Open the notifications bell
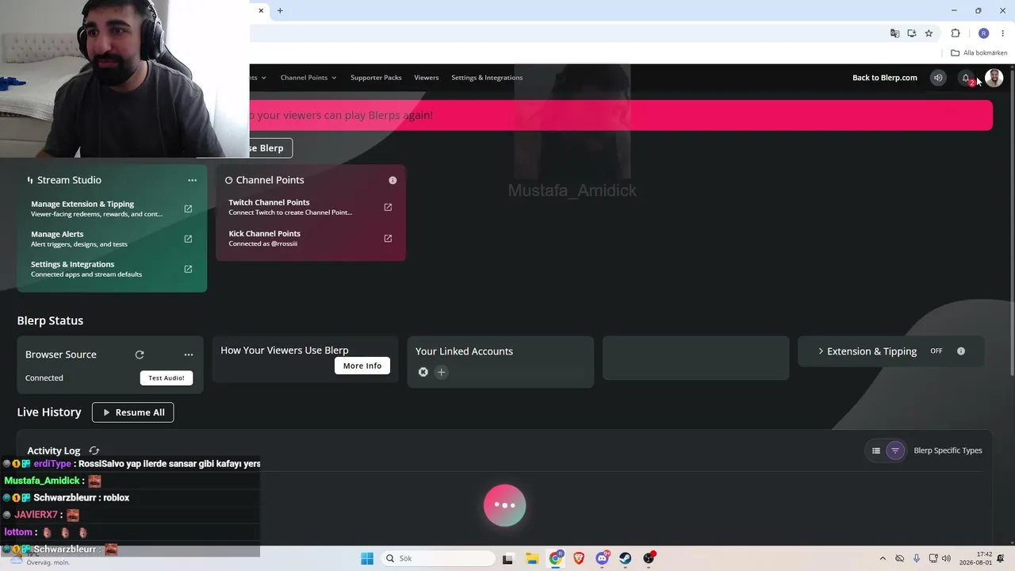Screen dimensions: 1015x571 tap(966, 78)
